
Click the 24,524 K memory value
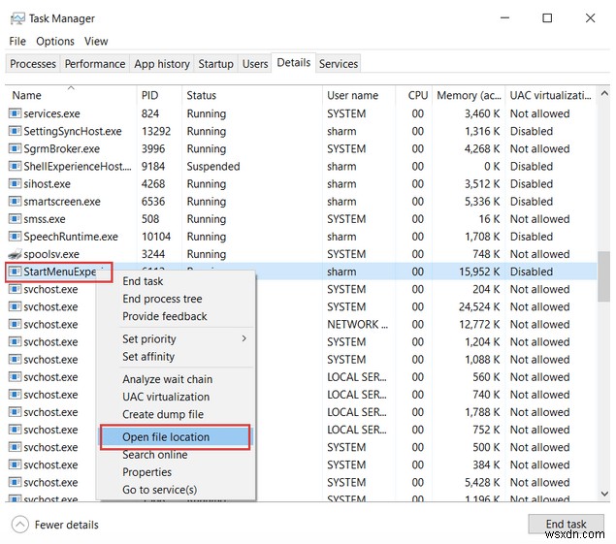[x=479, y=306]
